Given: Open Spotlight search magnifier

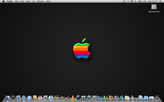Looking at the screenshot, I should tap(160, 1).
